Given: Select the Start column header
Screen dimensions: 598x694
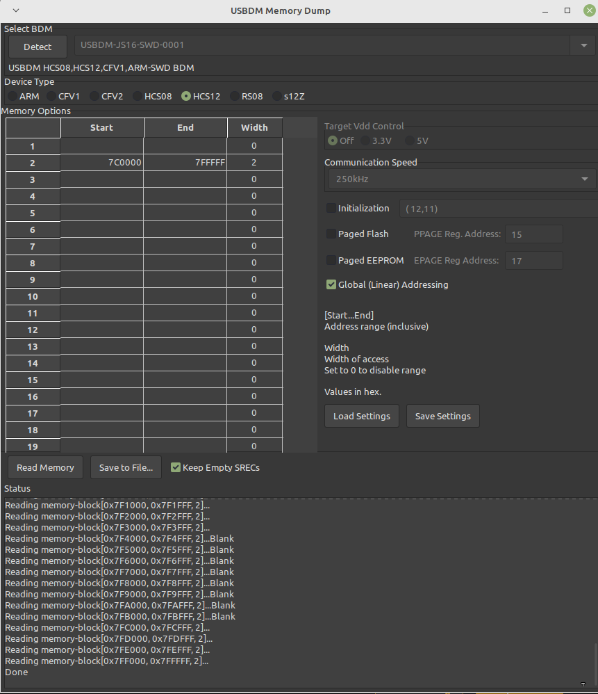Looking at the screenshot, I should click(101, 127).
